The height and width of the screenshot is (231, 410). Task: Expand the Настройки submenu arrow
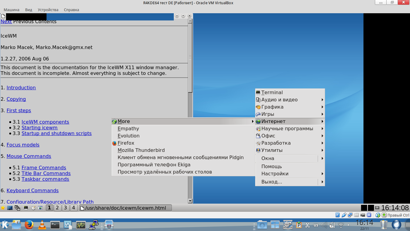click(322, 174)
